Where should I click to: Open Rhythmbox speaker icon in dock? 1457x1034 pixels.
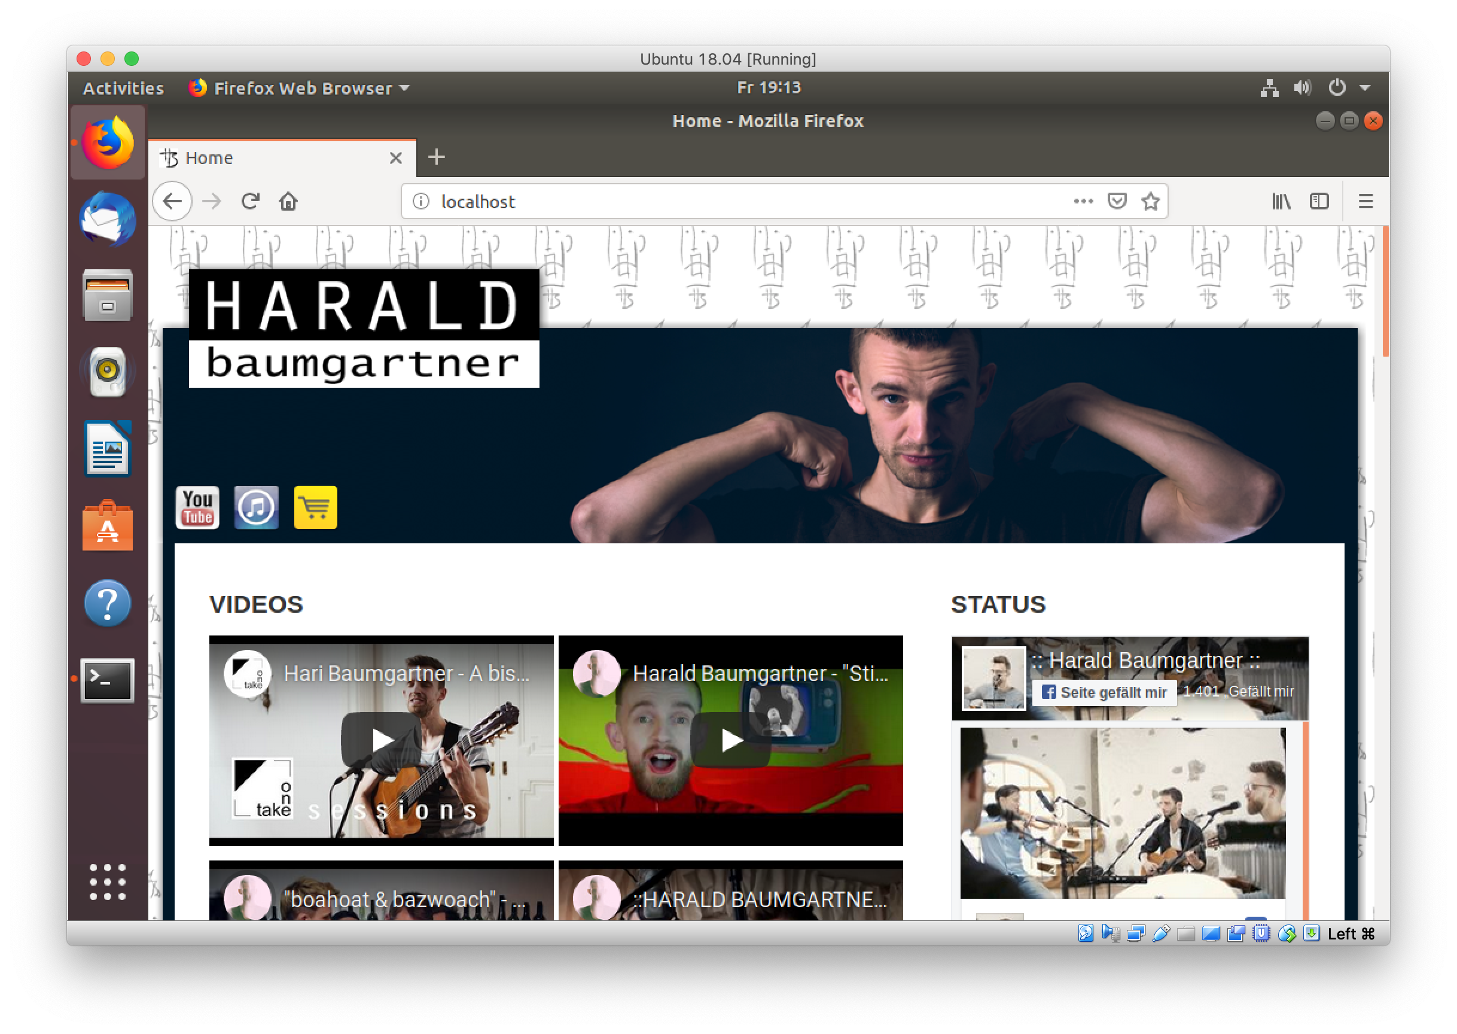(x=108, y=372)
